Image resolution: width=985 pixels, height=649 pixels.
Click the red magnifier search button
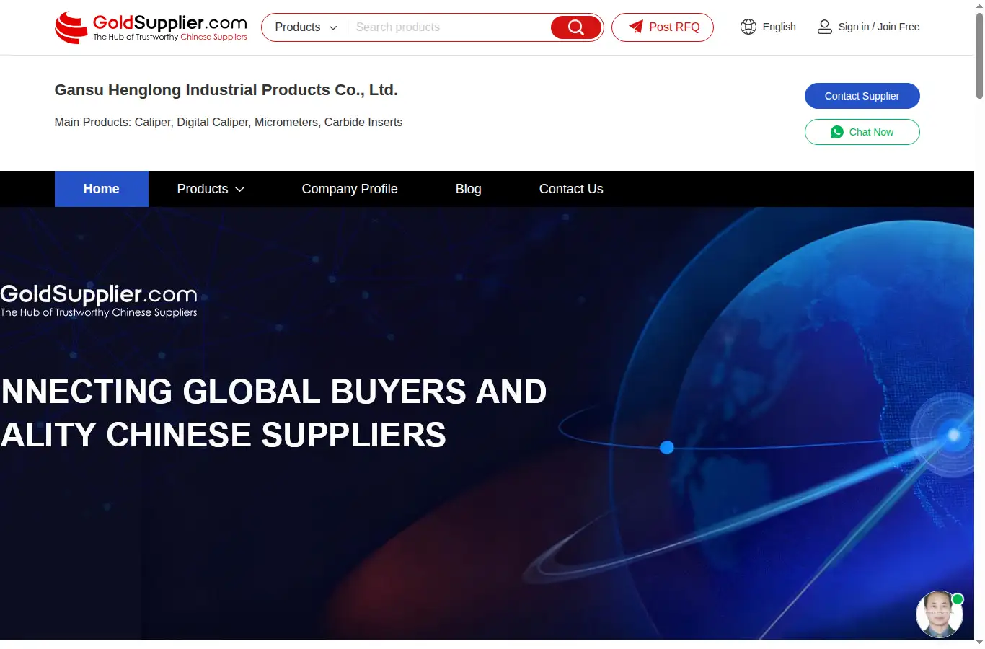[575, 27]
